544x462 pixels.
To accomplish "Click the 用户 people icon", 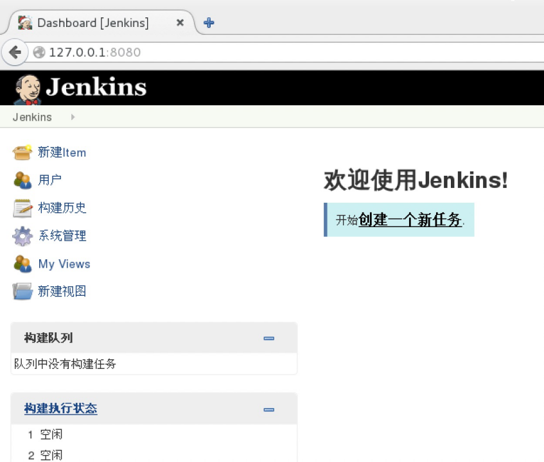I will 22,180.
